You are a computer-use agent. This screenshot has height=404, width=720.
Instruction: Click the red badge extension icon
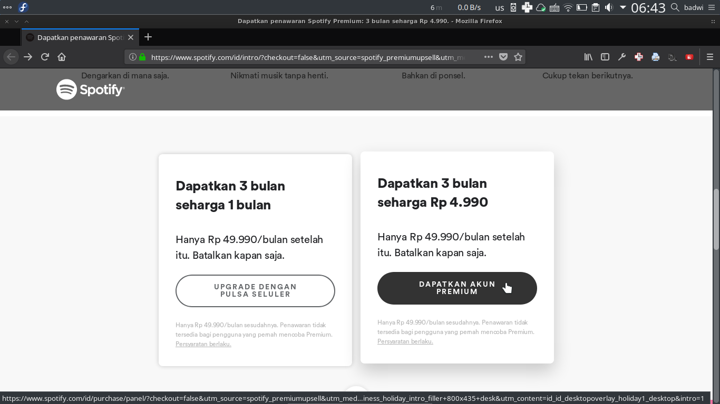tap(689, 57)
